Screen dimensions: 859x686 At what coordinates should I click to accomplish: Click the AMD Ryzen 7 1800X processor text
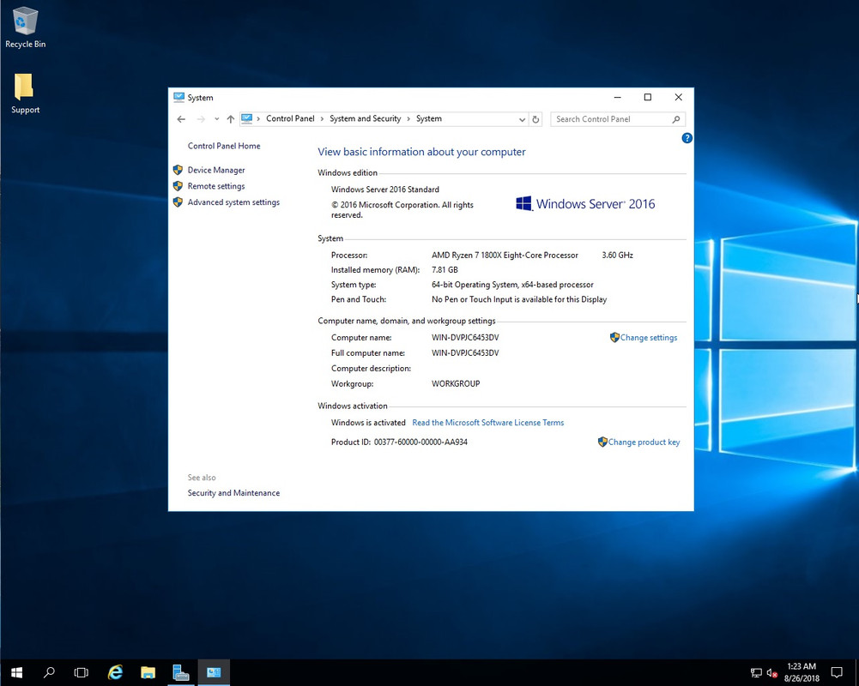(505, 256)
